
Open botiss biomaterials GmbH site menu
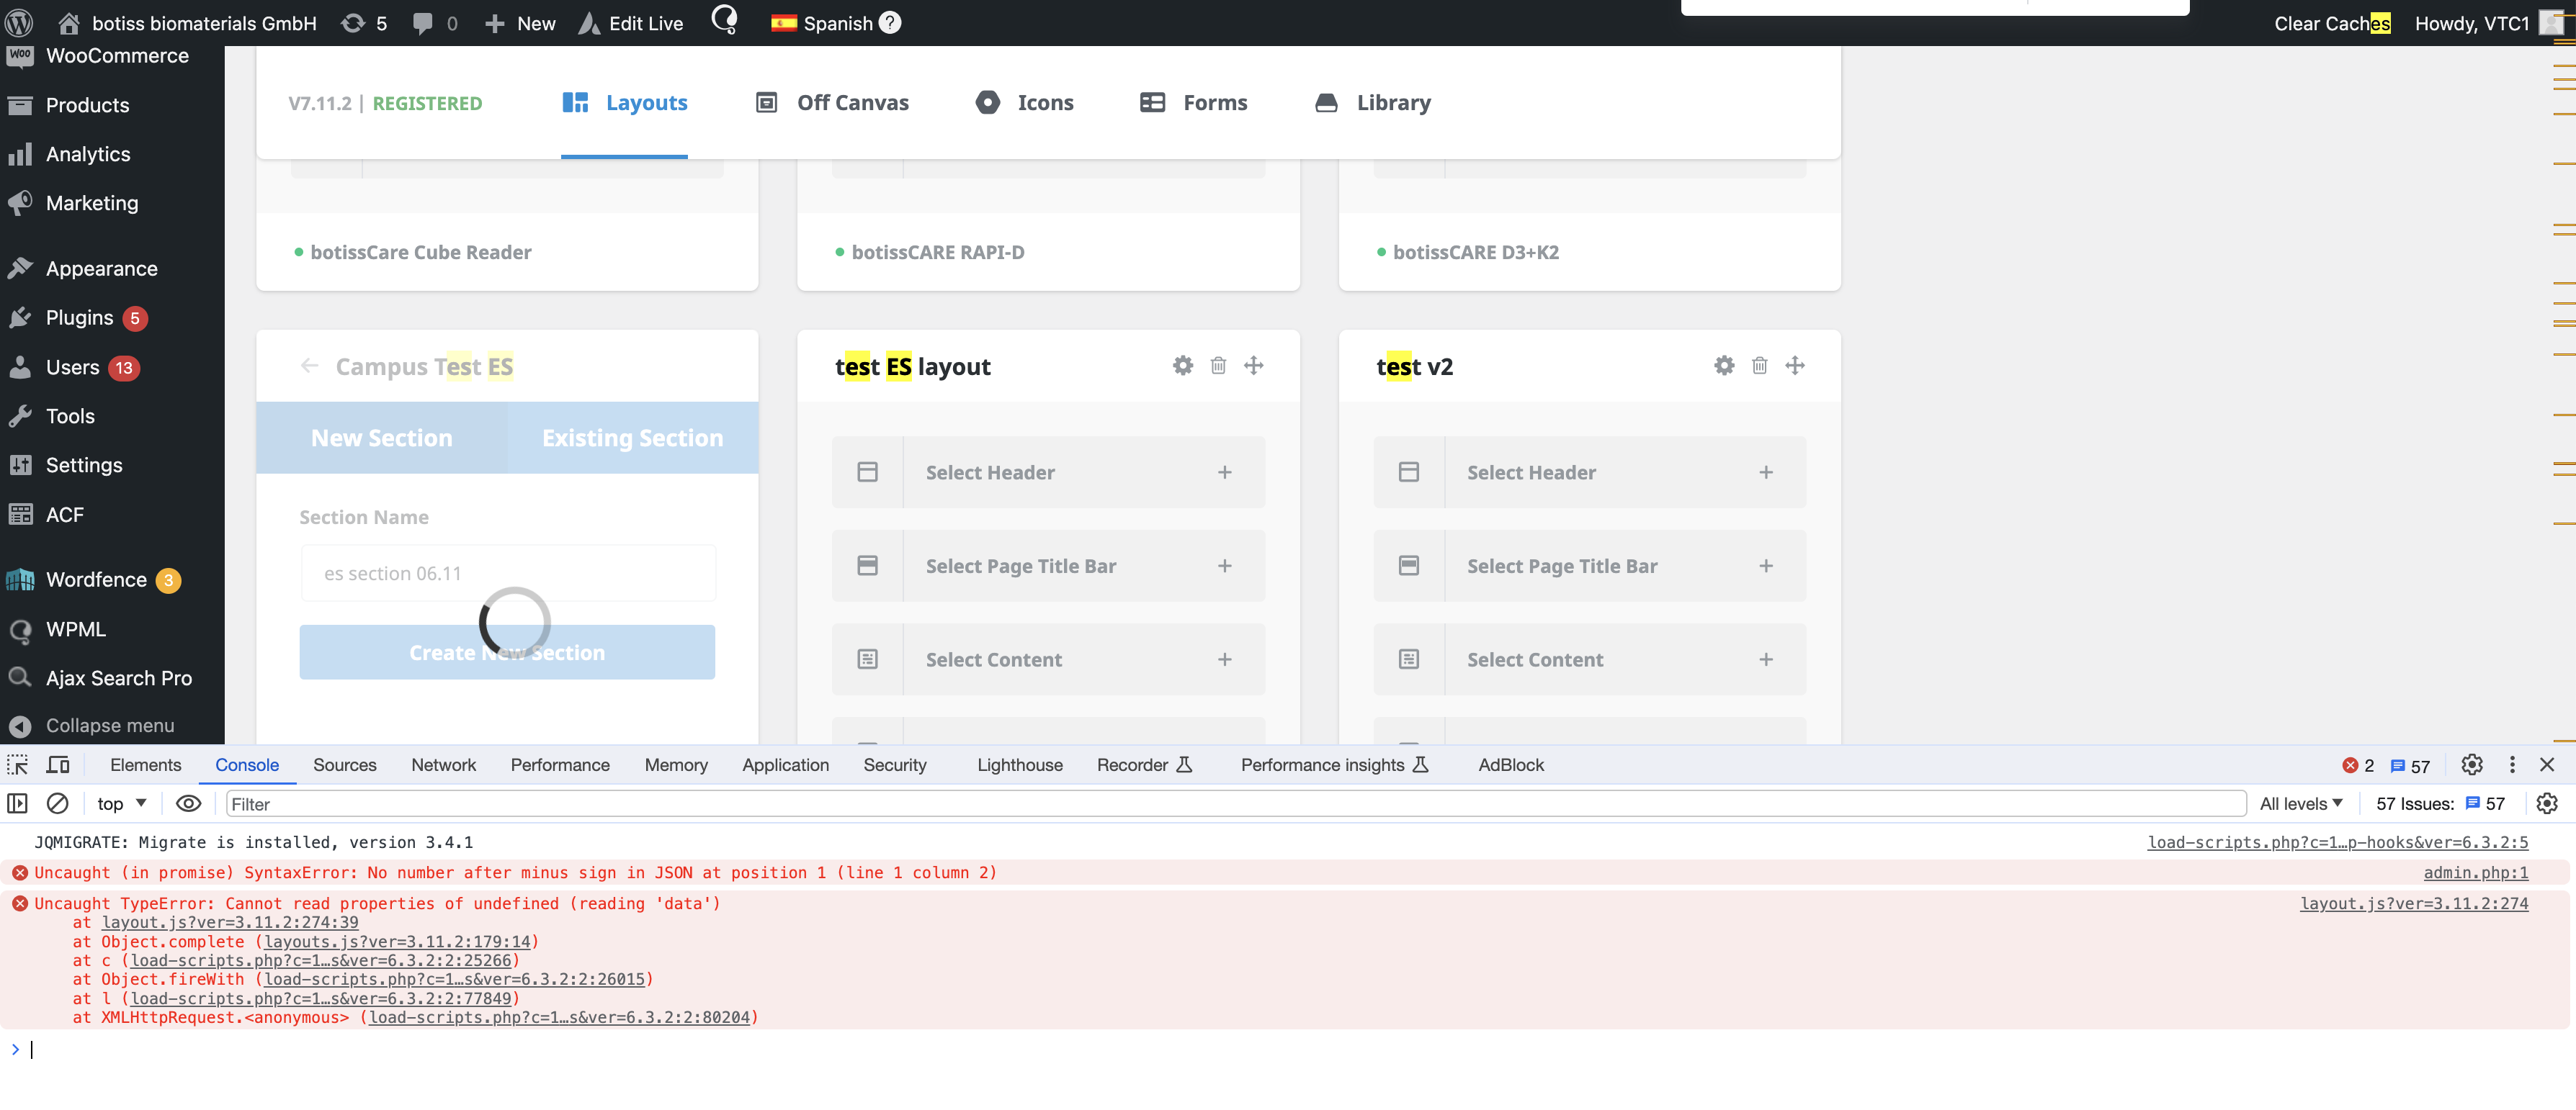coord(188,23)
